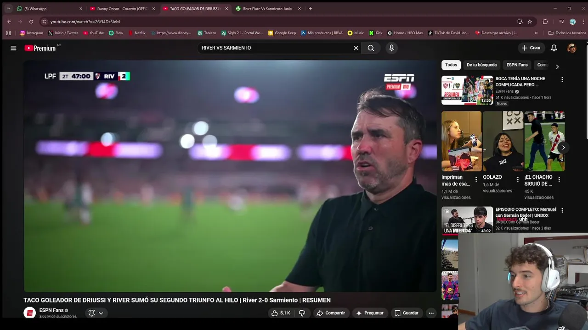Open the tab search dropdown arrow
Image resolution: width=588 pixels, height=330 pixels.
coord(8,9)
